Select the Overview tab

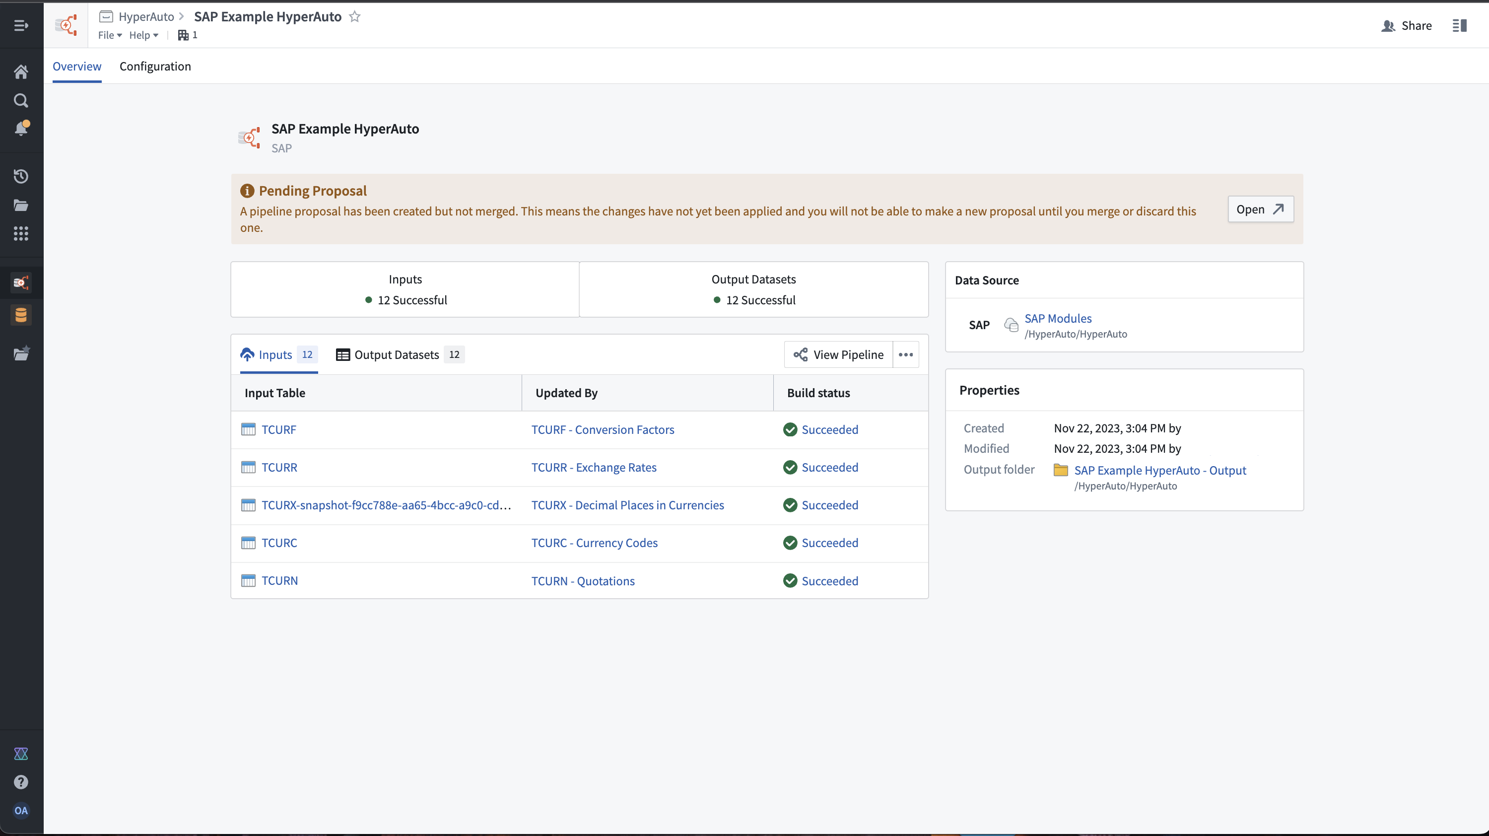coord(77,67)
